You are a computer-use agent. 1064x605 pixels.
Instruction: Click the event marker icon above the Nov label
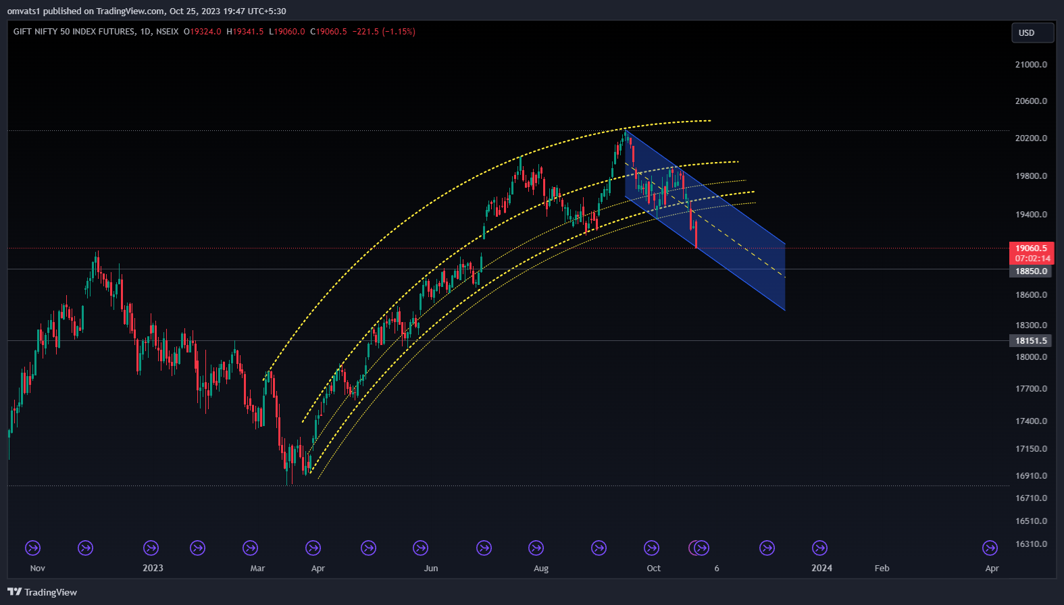click(x=32, y=548)
